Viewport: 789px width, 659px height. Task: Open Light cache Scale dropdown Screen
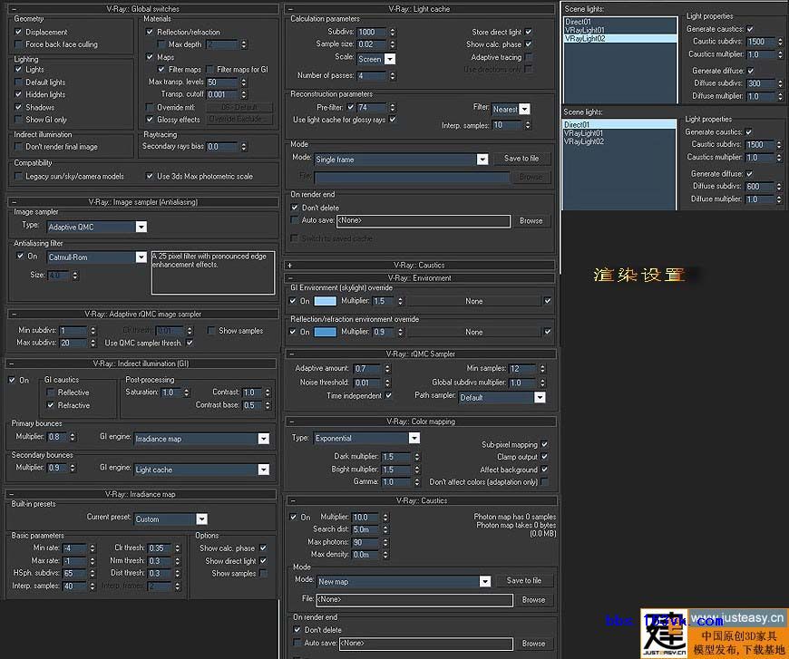(375, 59)
